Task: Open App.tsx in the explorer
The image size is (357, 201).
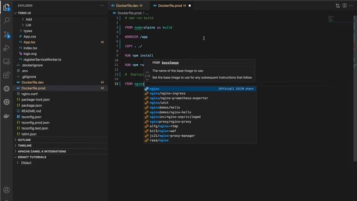Action: click(x=60, y=42)
